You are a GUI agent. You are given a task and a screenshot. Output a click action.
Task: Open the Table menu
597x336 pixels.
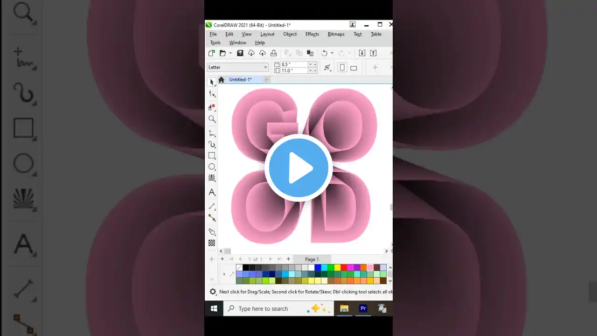[x=376, y=34]
